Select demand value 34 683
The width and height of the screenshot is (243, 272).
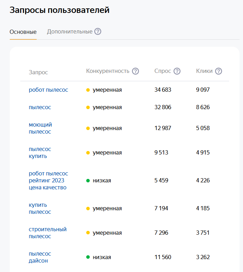pyautogui.click(x=163, y=90)
